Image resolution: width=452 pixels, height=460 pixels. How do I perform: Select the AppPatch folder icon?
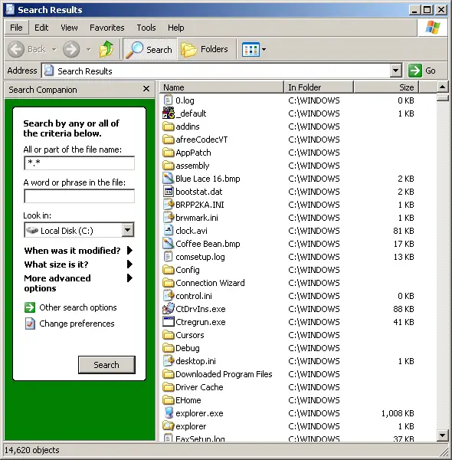tap(169, 153)
